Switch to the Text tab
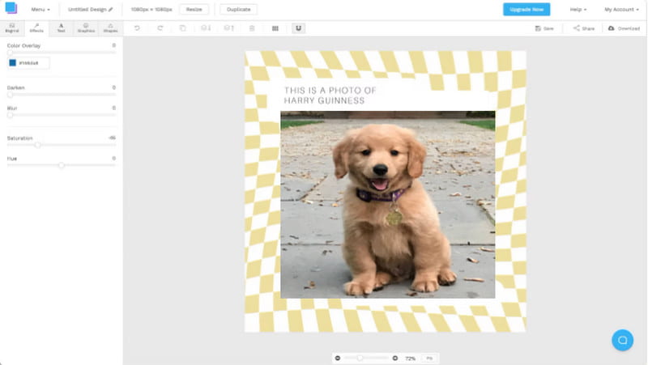This screenshot has width=648, height=365. [x=61, y=28]
